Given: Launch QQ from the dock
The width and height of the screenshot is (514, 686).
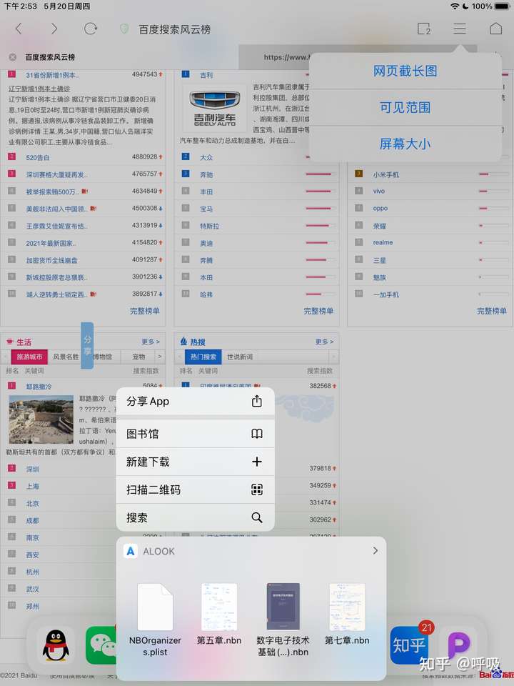Looking at the screenshot, I should (56, 645).
